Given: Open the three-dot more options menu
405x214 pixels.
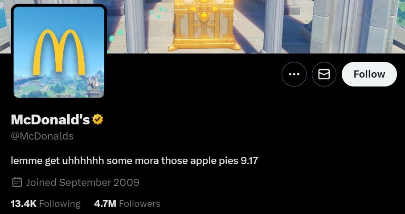Looking at the screenshot, I should [294, 74].
